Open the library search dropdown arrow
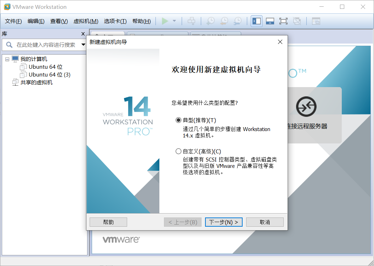 point(83,45)
